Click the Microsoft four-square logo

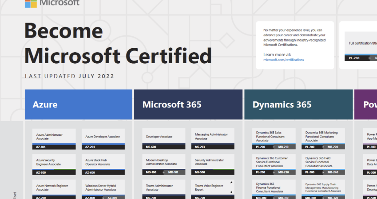click(31, 4)
